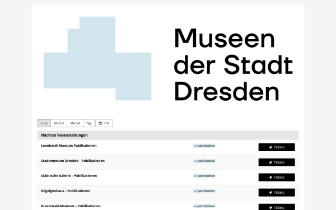This screenshot has width=336, height=210.
Task: Click 'Jetzt buchen' badge in Leonhardi-Museum row
Action: tap(204, 146)
